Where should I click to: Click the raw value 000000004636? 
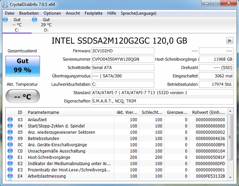(x=210, y=139)
